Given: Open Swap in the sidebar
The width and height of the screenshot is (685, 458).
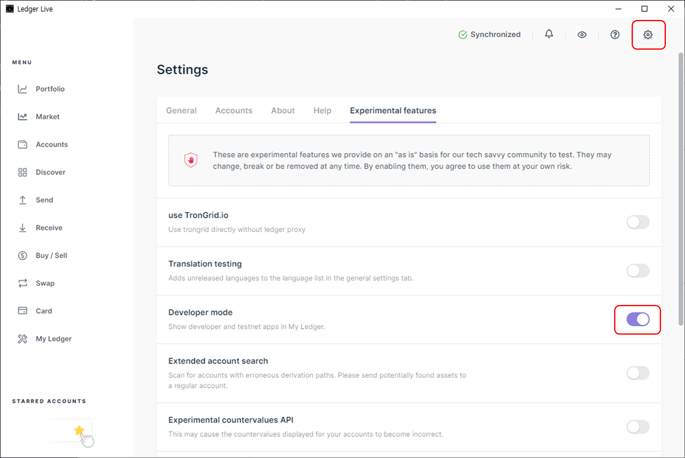Looking at the screenshot, I should [45, 283].
